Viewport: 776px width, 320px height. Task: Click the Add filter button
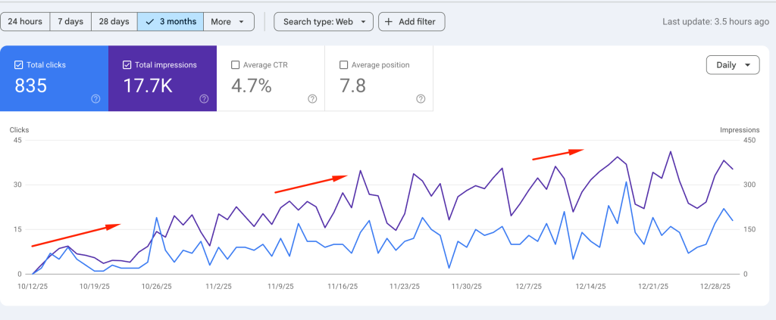(411, 22)
